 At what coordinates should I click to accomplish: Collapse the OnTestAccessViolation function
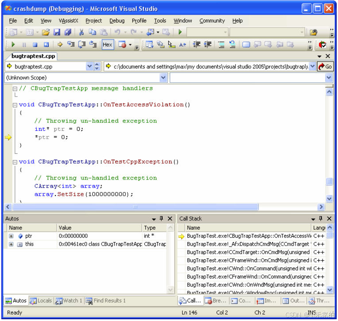15,105
